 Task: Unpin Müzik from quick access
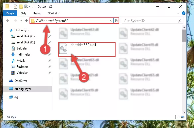coord(50,61)
